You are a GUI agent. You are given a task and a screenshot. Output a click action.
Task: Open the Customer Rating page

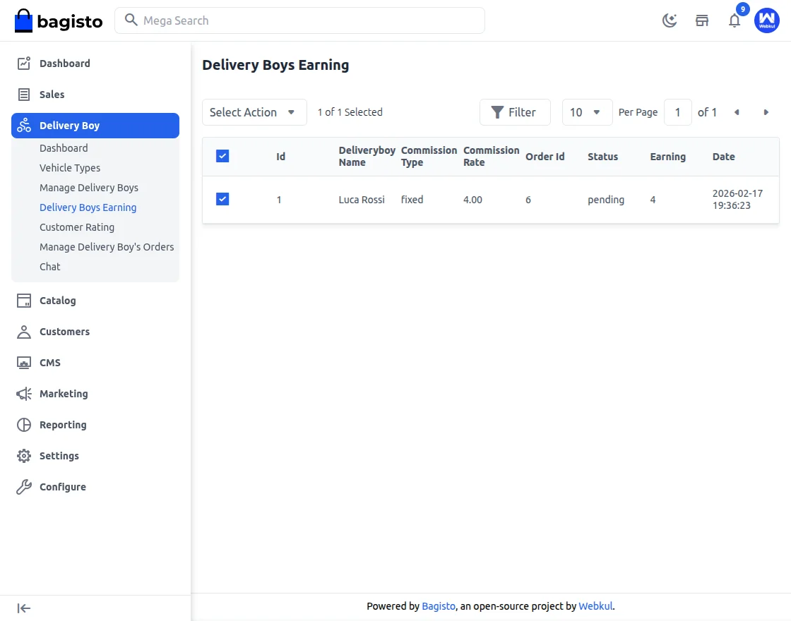[x=77, y=227]
